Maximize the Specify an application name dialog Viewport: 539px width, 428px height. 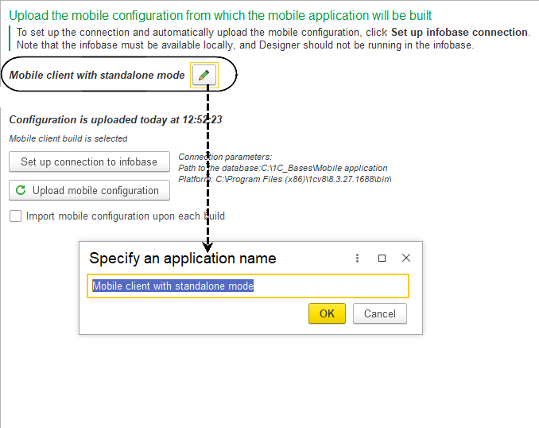[x=382, y=259]
